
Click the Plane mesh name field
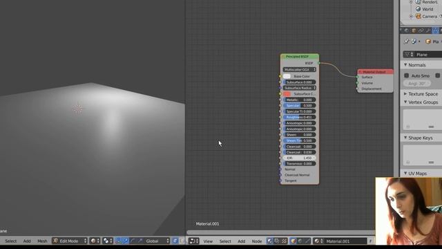428,55
